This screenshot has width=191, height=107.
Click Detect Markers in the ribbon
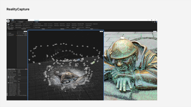tap(18, 27)
